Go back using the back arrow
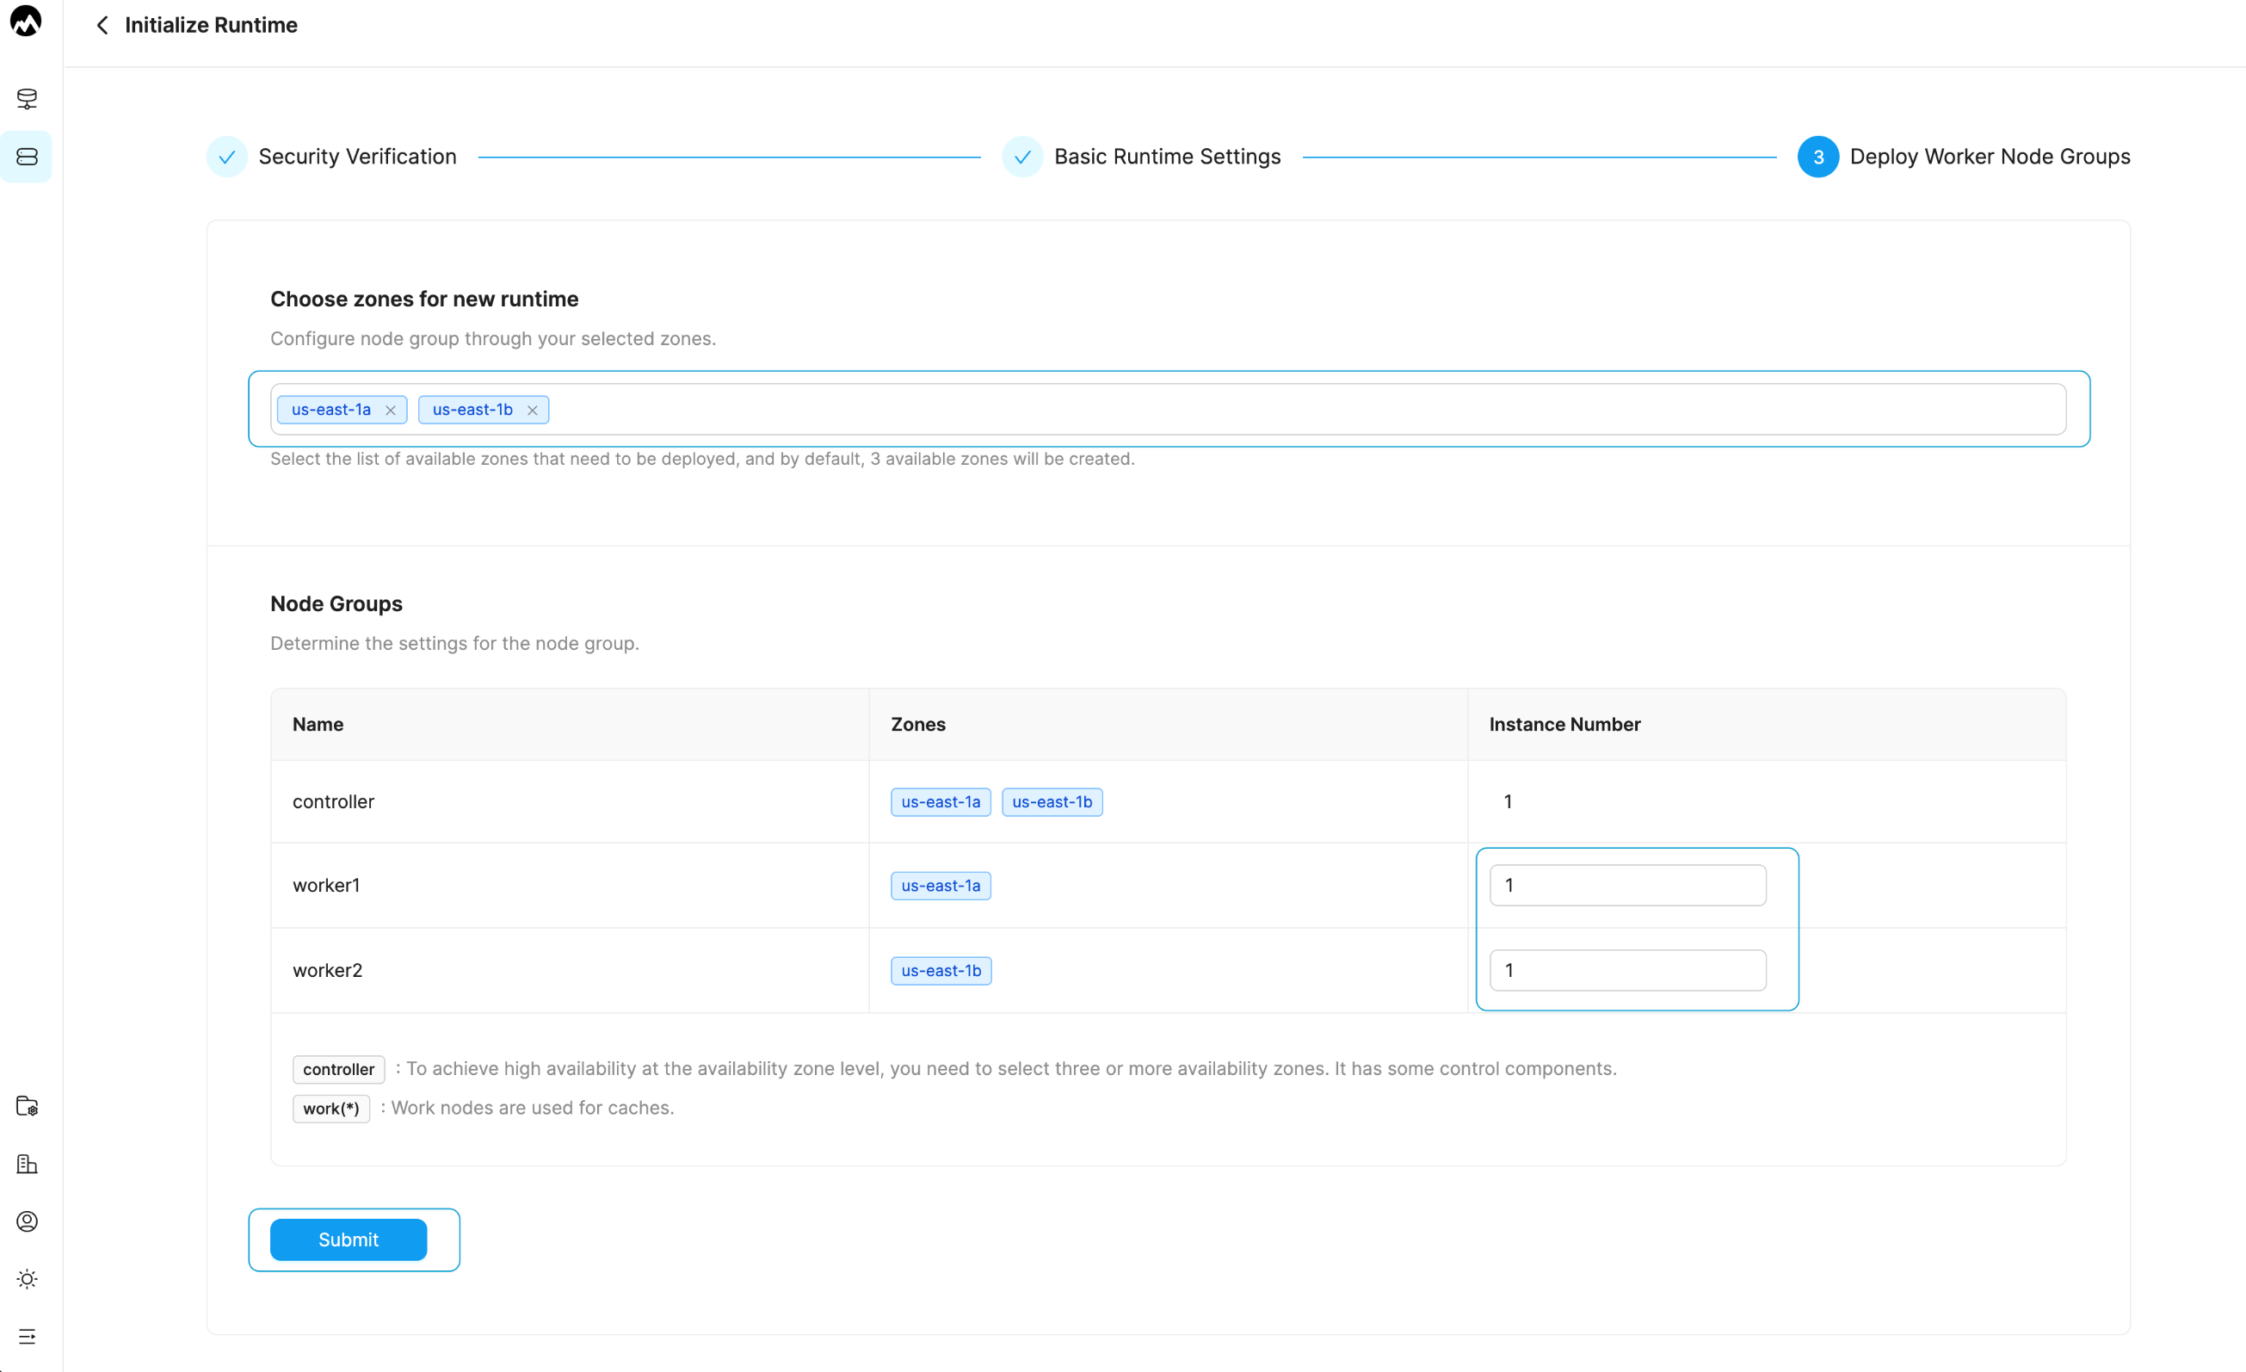Viewport: 2246px width, 1372px height. point(102,26)
